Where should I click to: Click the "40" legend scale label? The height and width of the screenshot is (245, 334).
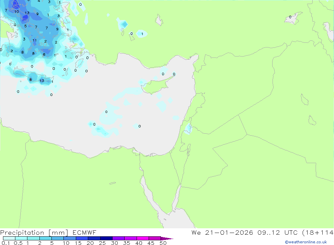click(139, 243)
